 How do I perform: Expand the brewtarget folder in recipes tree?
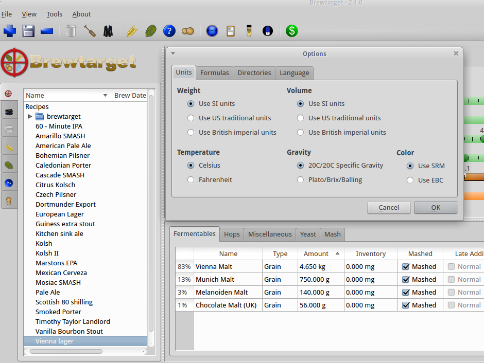tap(30, 117)
